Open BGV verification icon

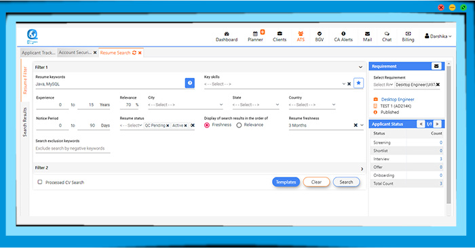click(320, 34)
